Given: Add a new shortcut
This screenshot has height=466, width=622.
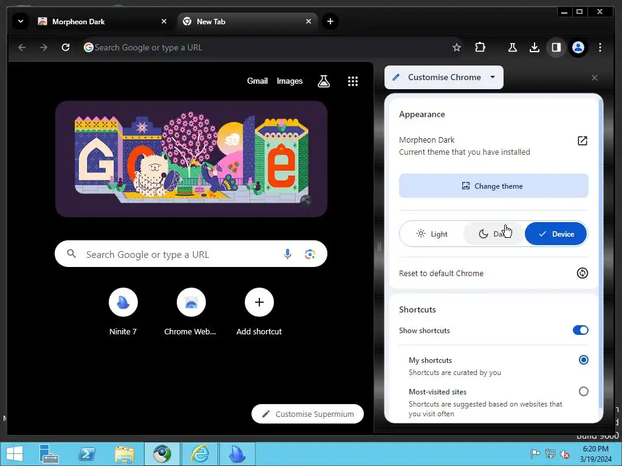Looking at the screenshot, I should 259,312.
